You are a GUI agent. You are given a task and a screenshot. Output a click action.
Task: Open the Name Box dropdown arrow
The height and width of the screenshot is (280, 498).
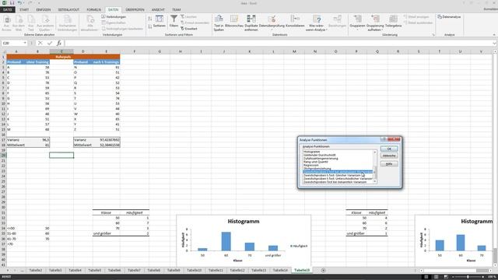click(x=25, y=43)
